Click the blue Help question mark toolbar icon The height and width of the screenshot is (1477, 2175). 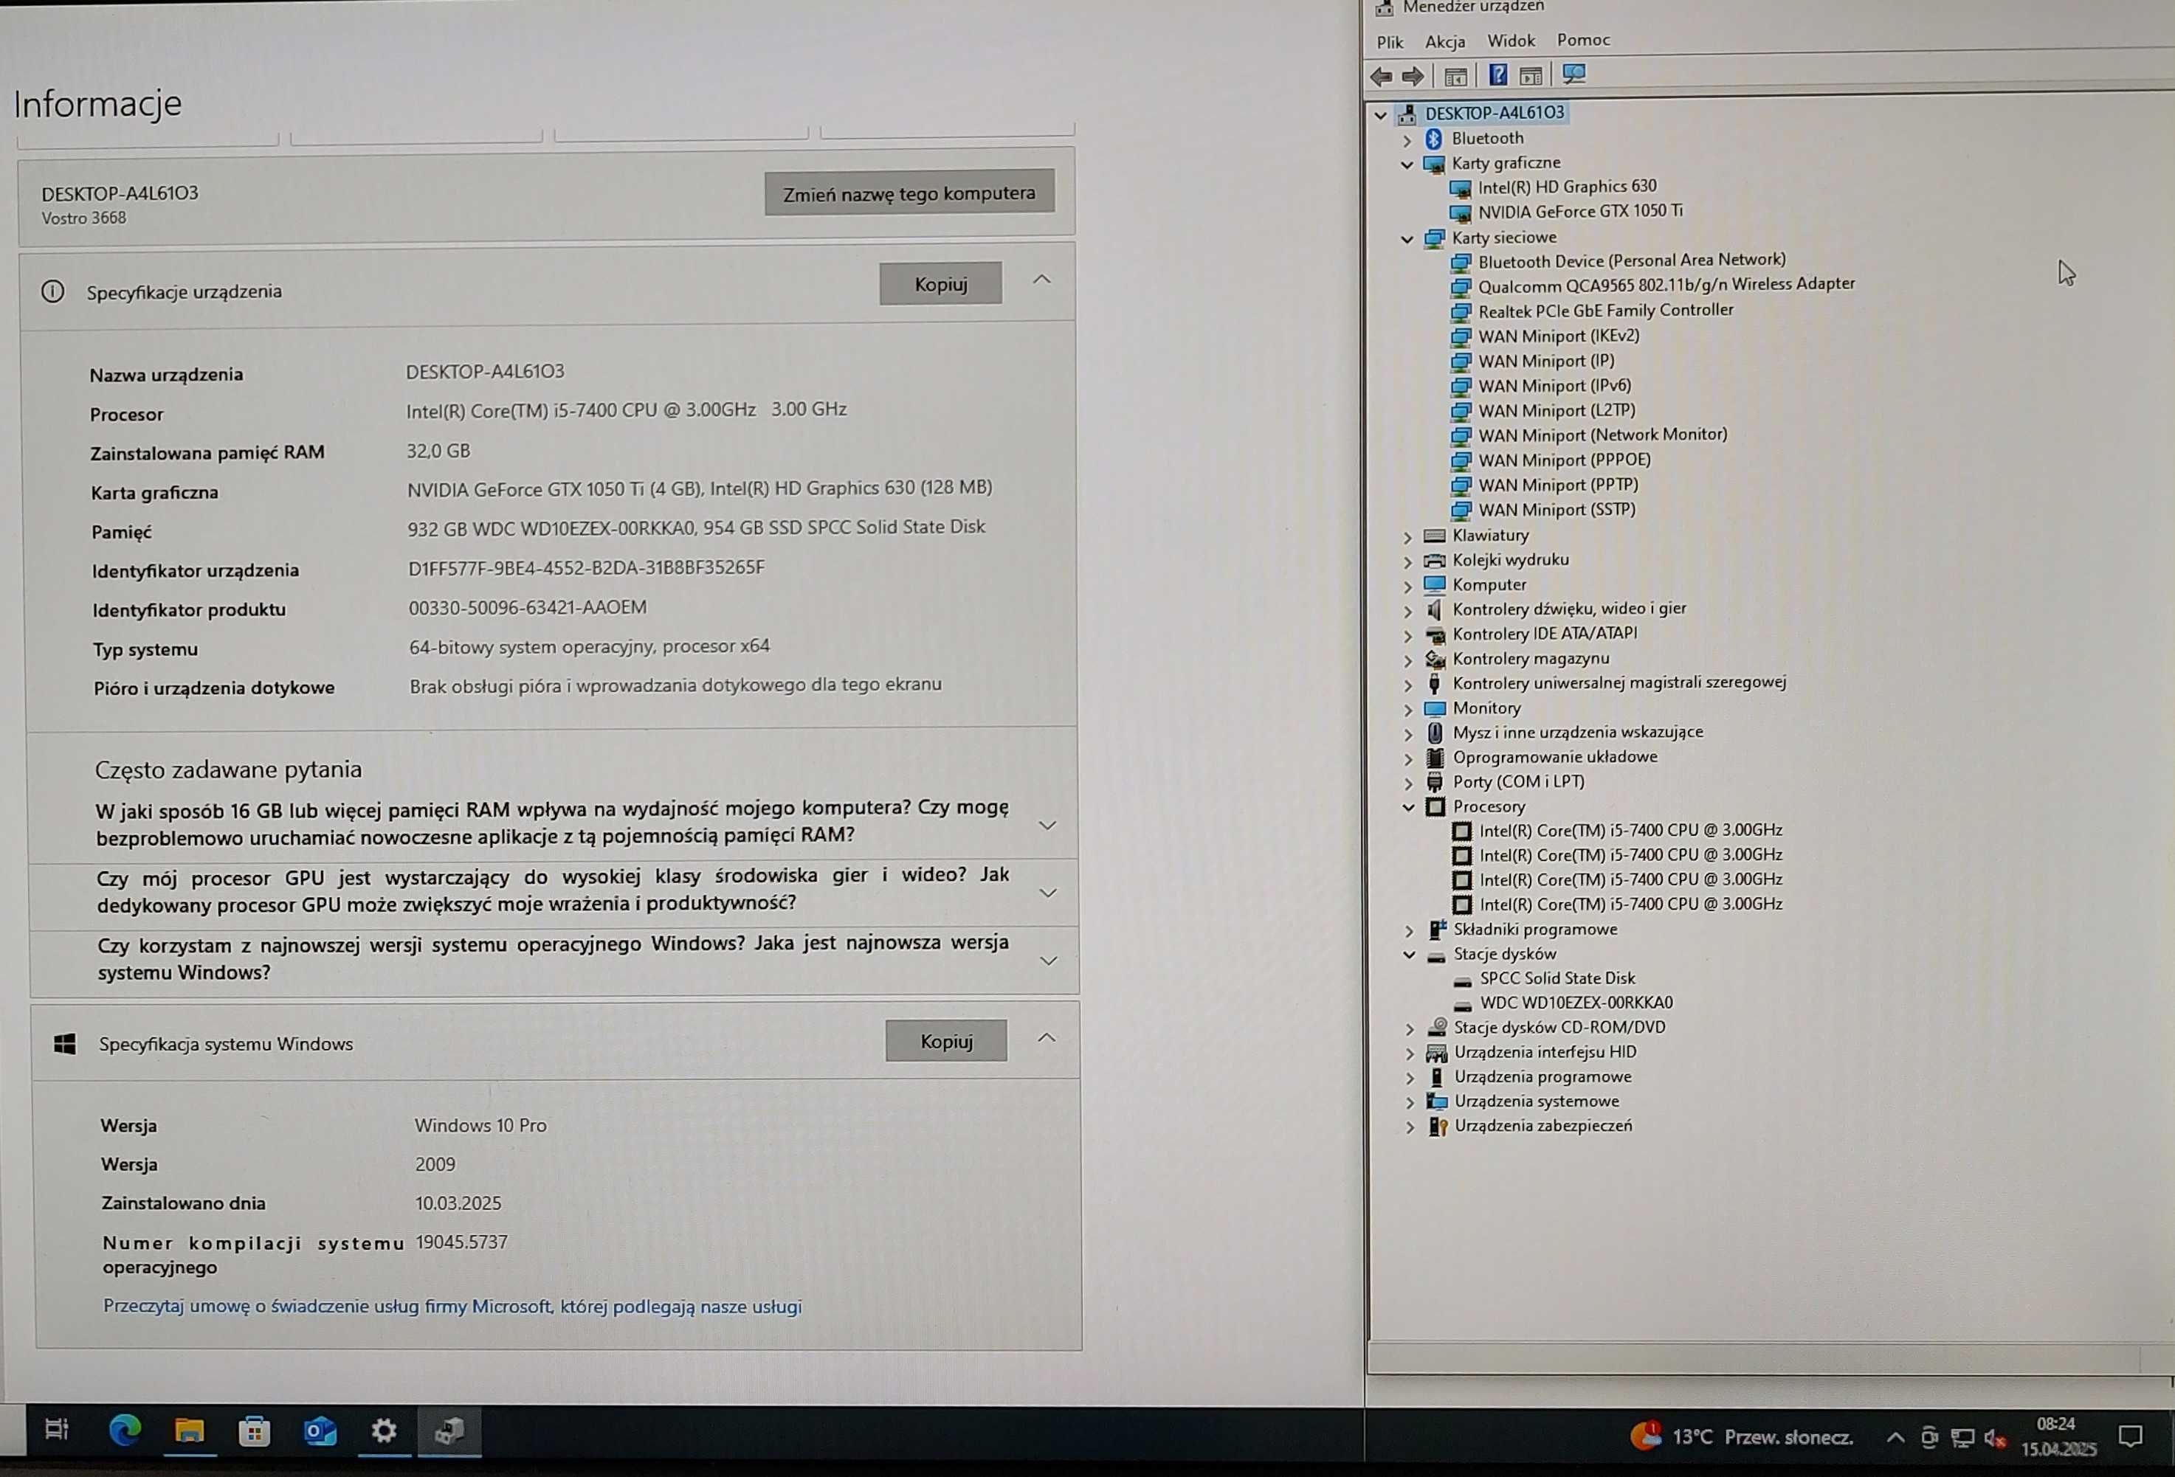tap(1497, 75)
